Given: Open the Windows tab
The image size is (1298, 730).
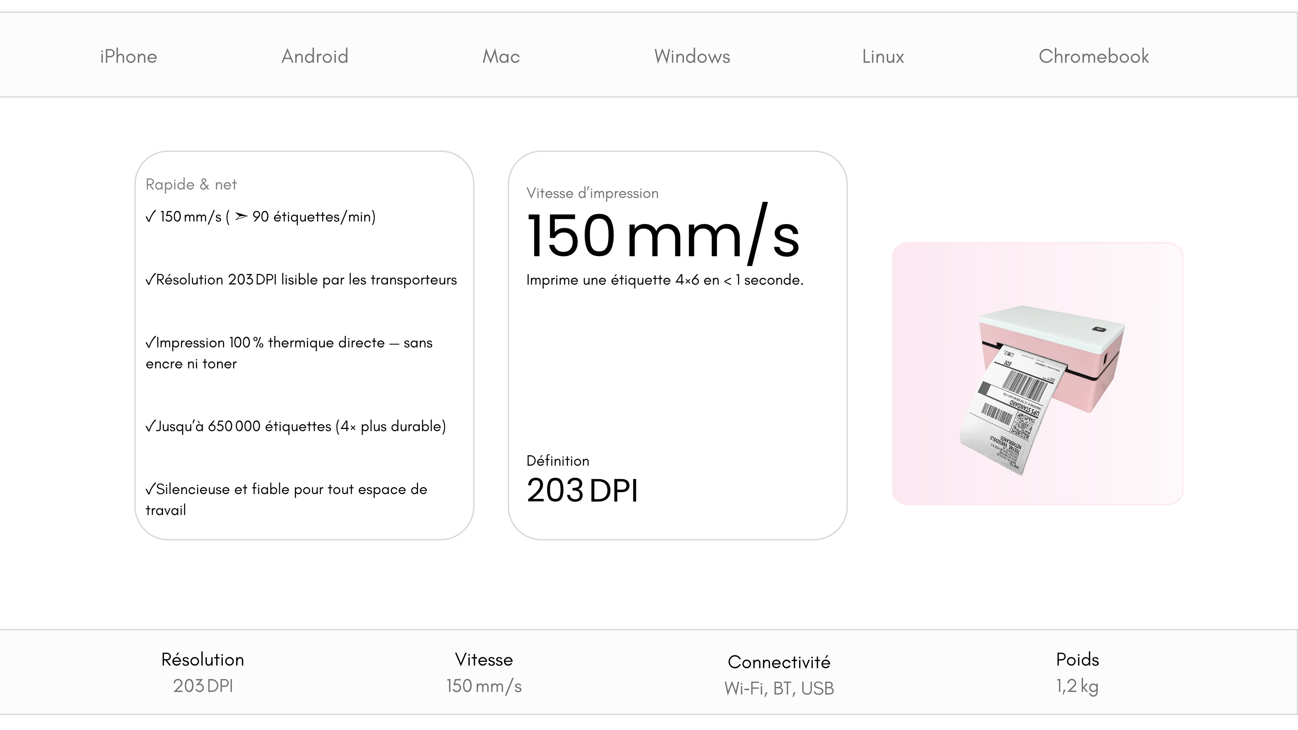Looking at the screenshot, I should [x=692, y=56].
